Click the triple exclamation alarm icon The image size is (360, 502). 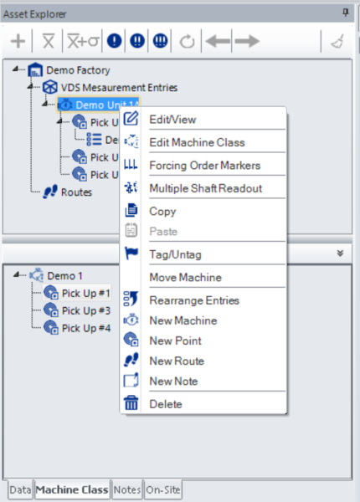click(x=161, y=41)
